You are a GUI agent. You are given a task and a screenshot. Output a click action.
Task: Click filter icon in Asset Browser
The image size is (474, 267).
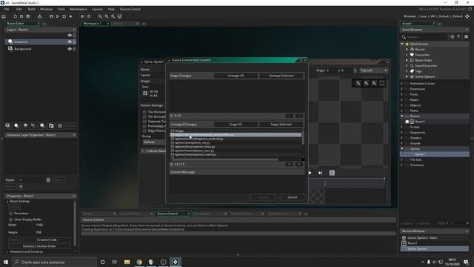[x=459, y=36]
